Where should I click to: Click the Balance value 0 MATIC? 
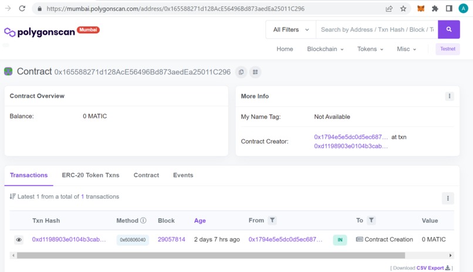(94, 116)
